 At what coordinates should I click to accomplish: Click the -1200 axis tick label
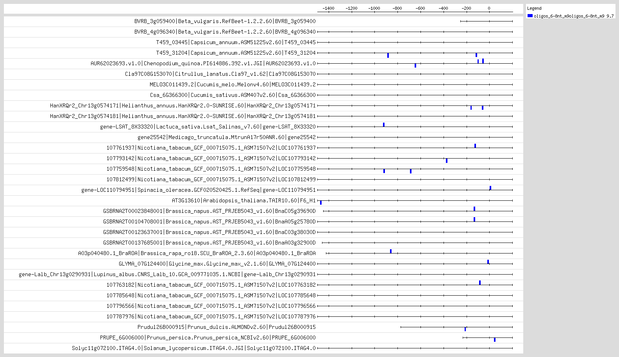tap(351, 8)
